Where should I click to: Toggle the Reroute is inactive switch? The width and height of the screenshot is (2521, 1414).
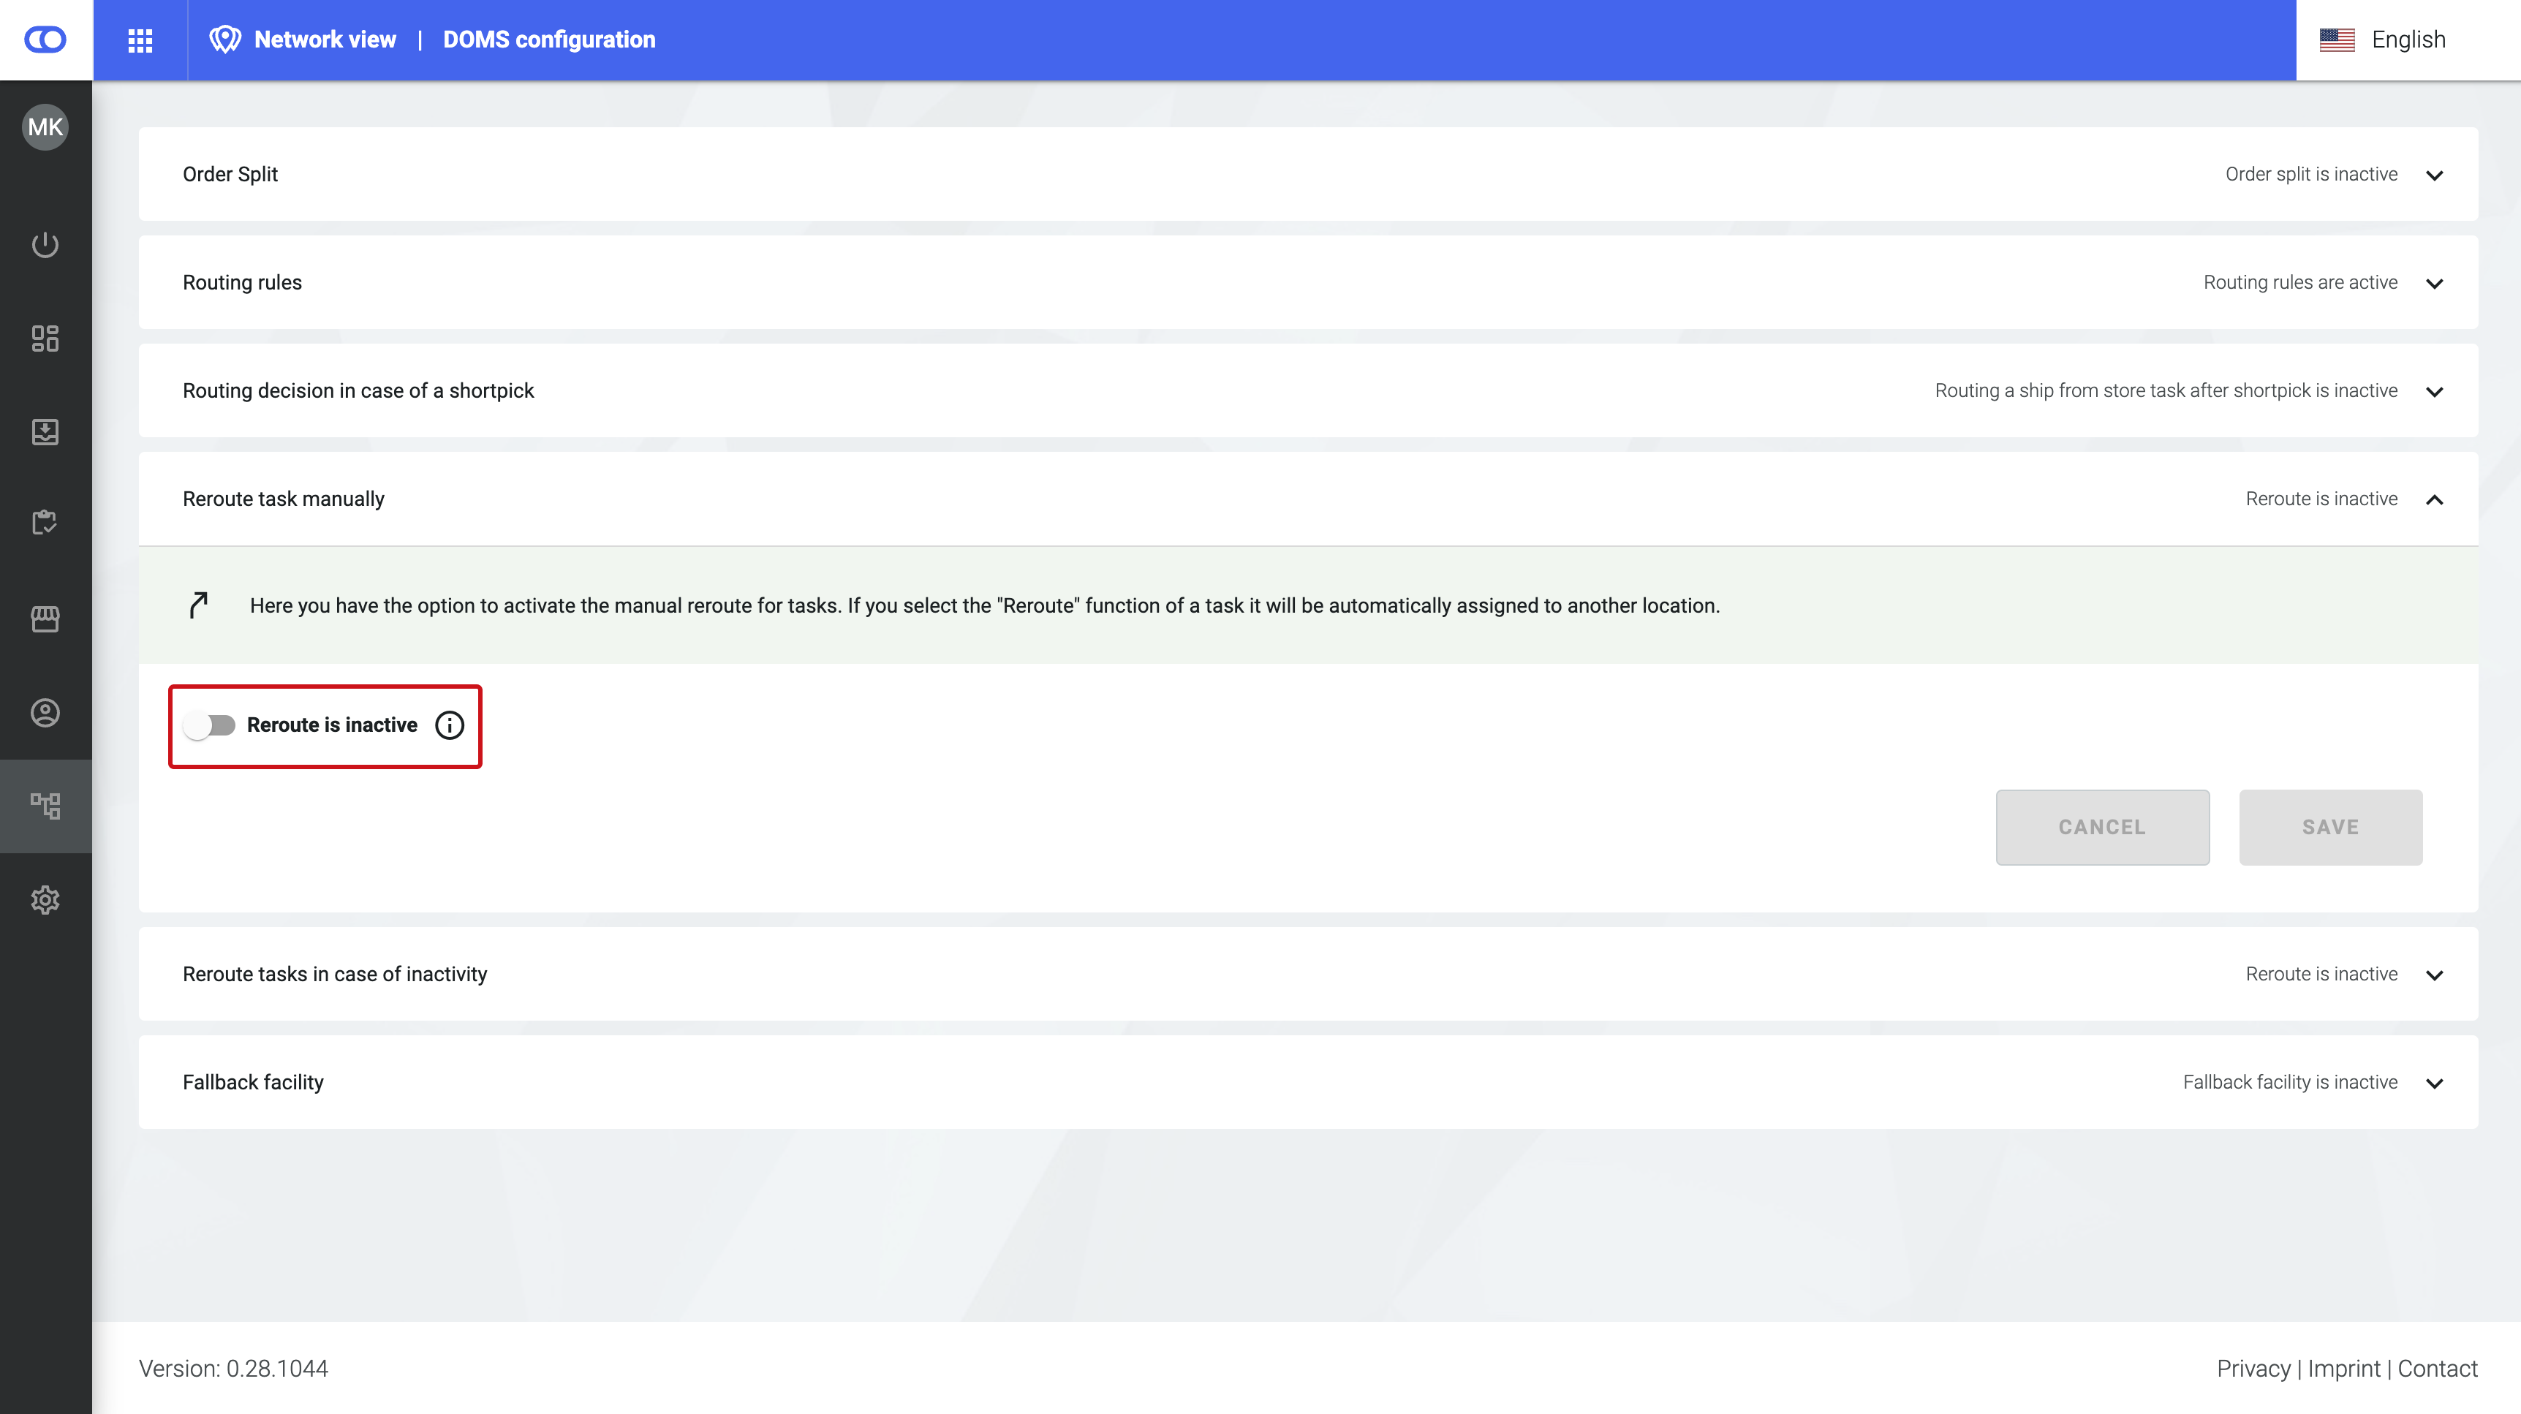point(211,725)
